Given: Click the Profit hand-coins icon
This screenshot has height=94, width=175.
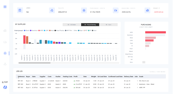Looking at the screenshot, I should tap(147, 10).
